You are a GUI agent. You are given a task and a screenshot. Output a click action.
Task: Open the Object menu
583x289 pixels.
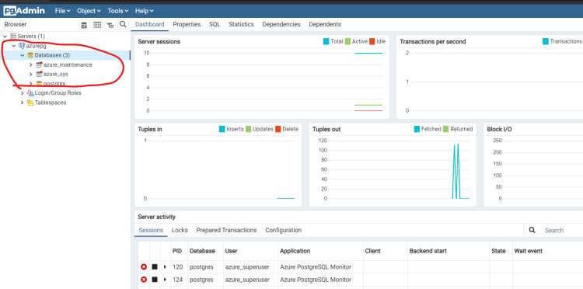(x=89, y=11)
